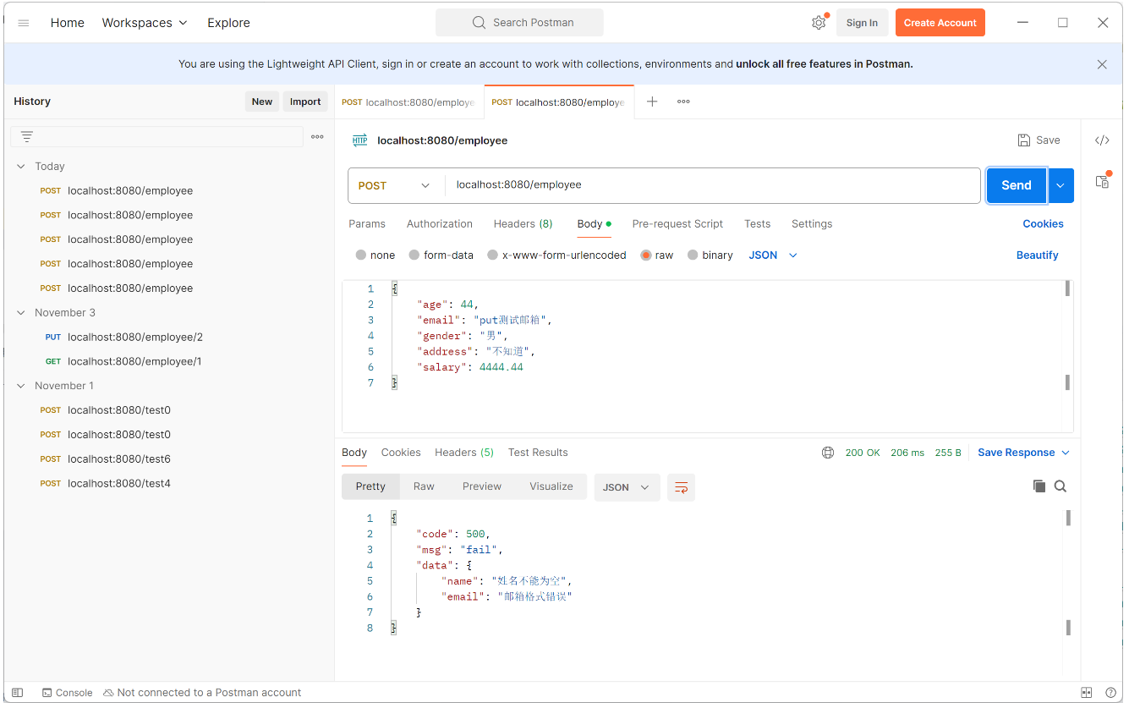The height and width of the screenshot is (703, 1129).
Task: Click the Send button
Action: tap(1017, 185)
